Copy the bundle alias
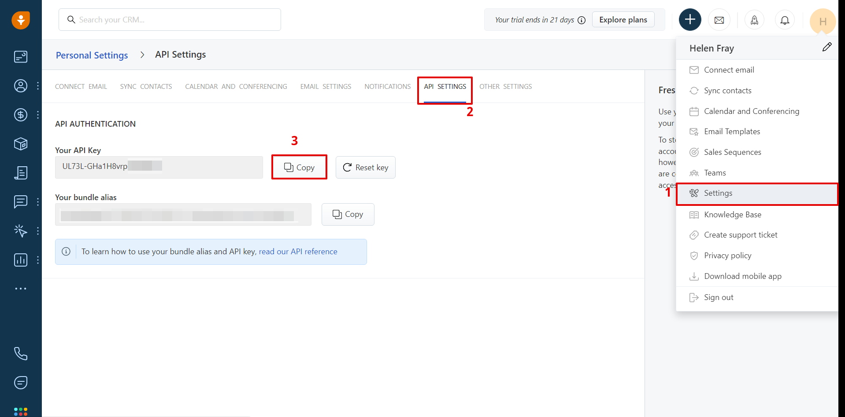 click(348, 214)
